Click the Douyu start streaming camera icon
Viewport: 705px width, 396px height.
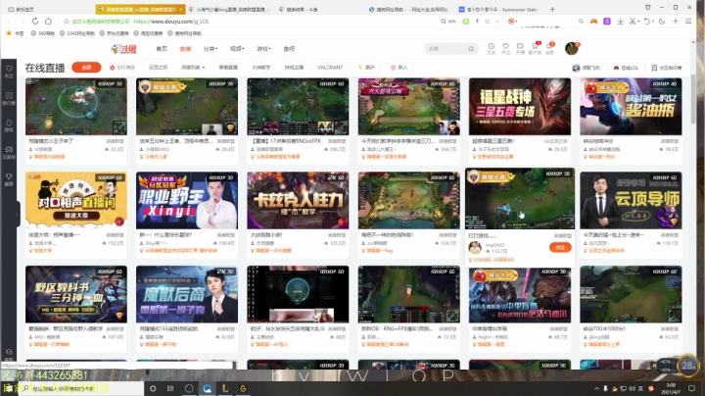(x=520, y=48)
